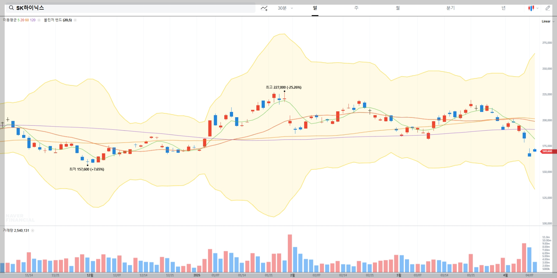The image size is (557, 278).
Task: Select the 일 daily tab
Action: 315,8
